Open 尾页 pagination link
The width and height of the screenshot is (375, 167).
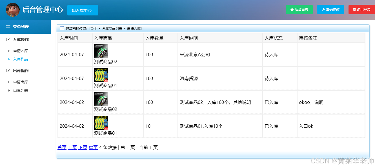click(93, 147)
